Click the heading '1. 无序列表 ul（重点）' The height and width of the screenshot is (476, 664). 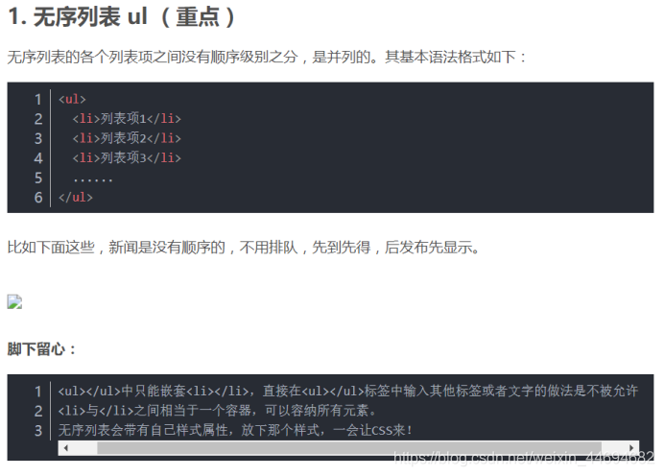[x=122, y=17]
